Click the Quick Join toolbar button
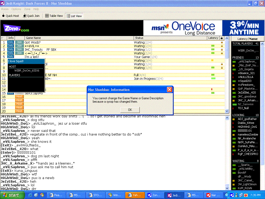Image resolution: width=265 pixels, height=199 pixels. 31,16
